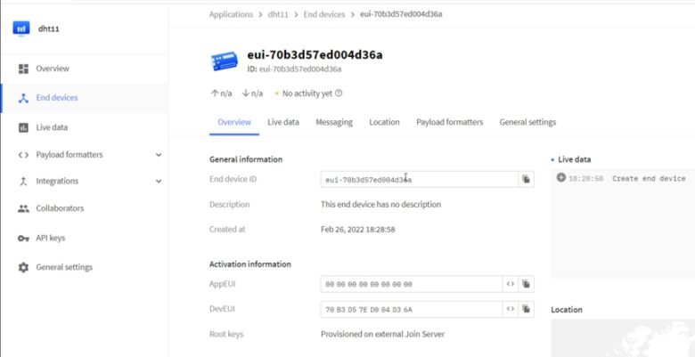The image size is (695, 357).
Task: Click the Live data chart icon in sidebar
Action: point(23,127)
